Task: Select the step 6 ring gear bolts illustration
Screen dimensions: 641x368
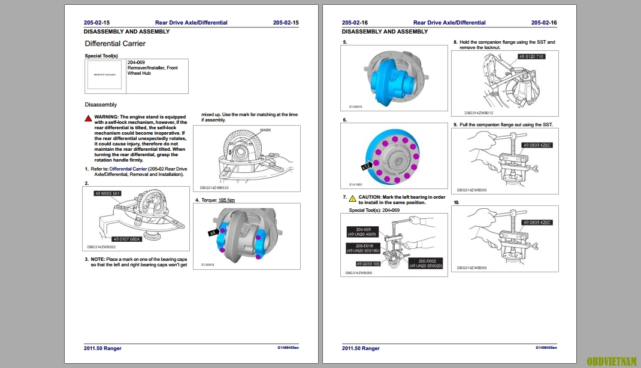Action: tap(394, 156)
